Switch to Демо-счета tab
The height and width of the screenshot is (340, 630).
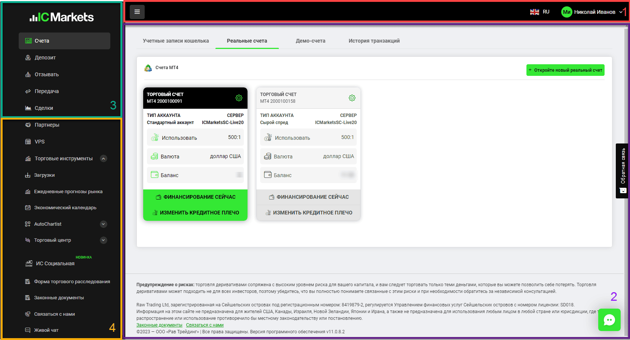coord(311,41)
